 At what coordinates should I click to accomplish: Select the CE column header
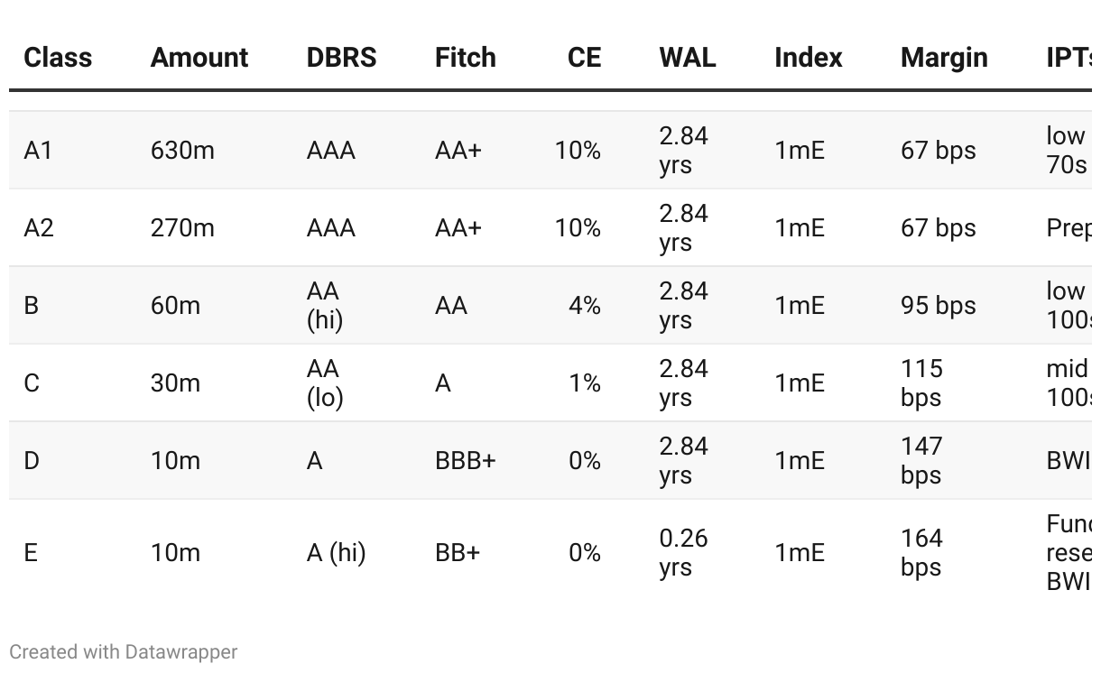point(584,58)
